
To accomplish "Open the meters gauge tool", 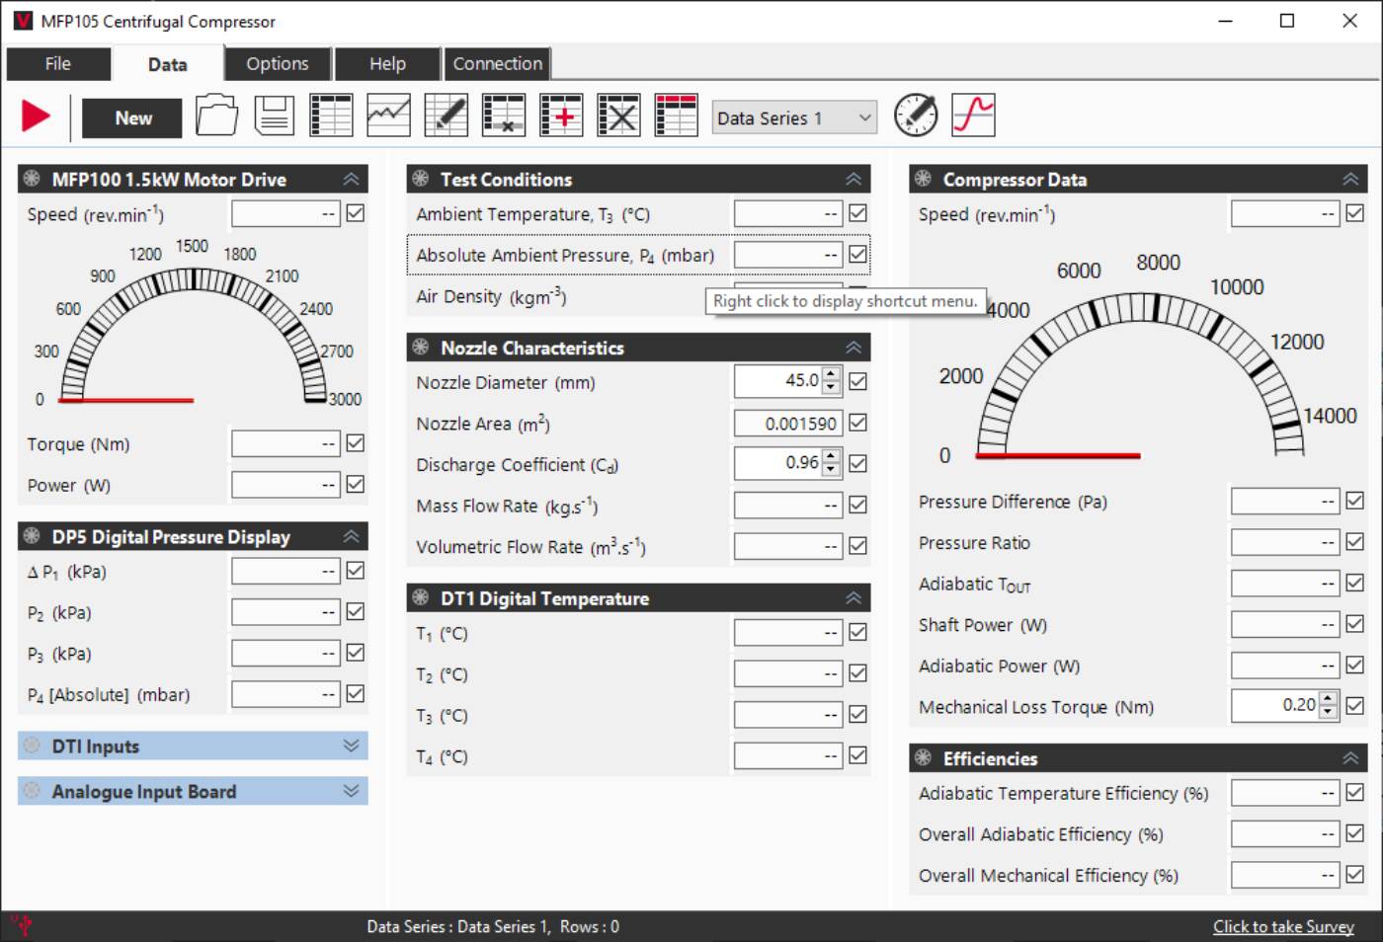I will 915,115.
